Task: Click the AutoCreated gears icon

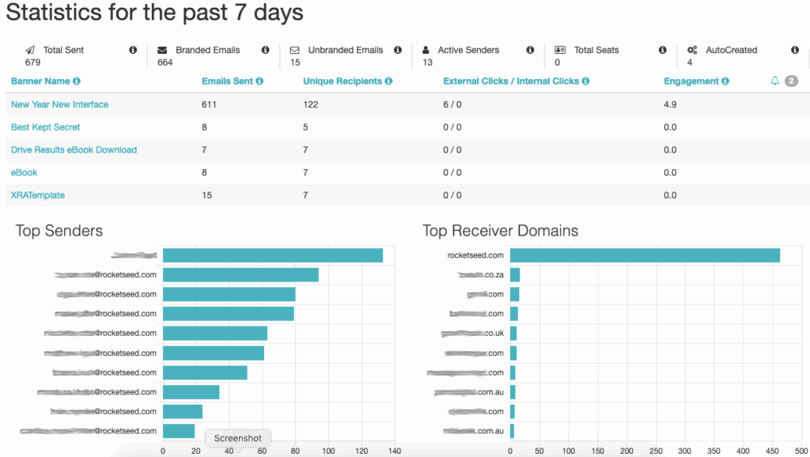Action: (x=692, y=50)
